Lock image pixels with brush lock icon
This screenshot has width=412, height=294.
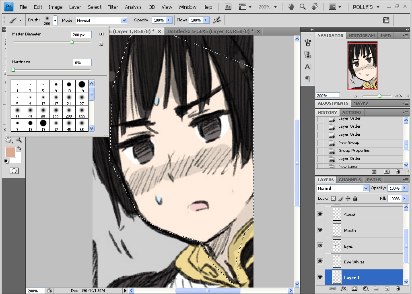(341, 199)
